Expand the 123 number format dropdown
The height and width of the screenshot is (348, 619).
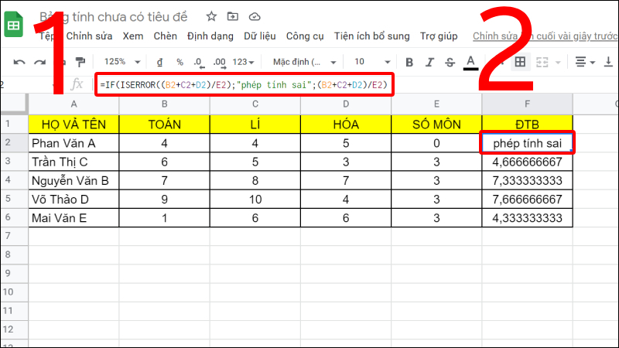[x=244, y=62]
